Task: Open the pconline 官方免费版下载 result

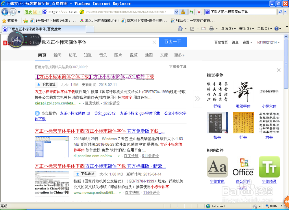Action: pyautogui.click(x=99, y=131)
